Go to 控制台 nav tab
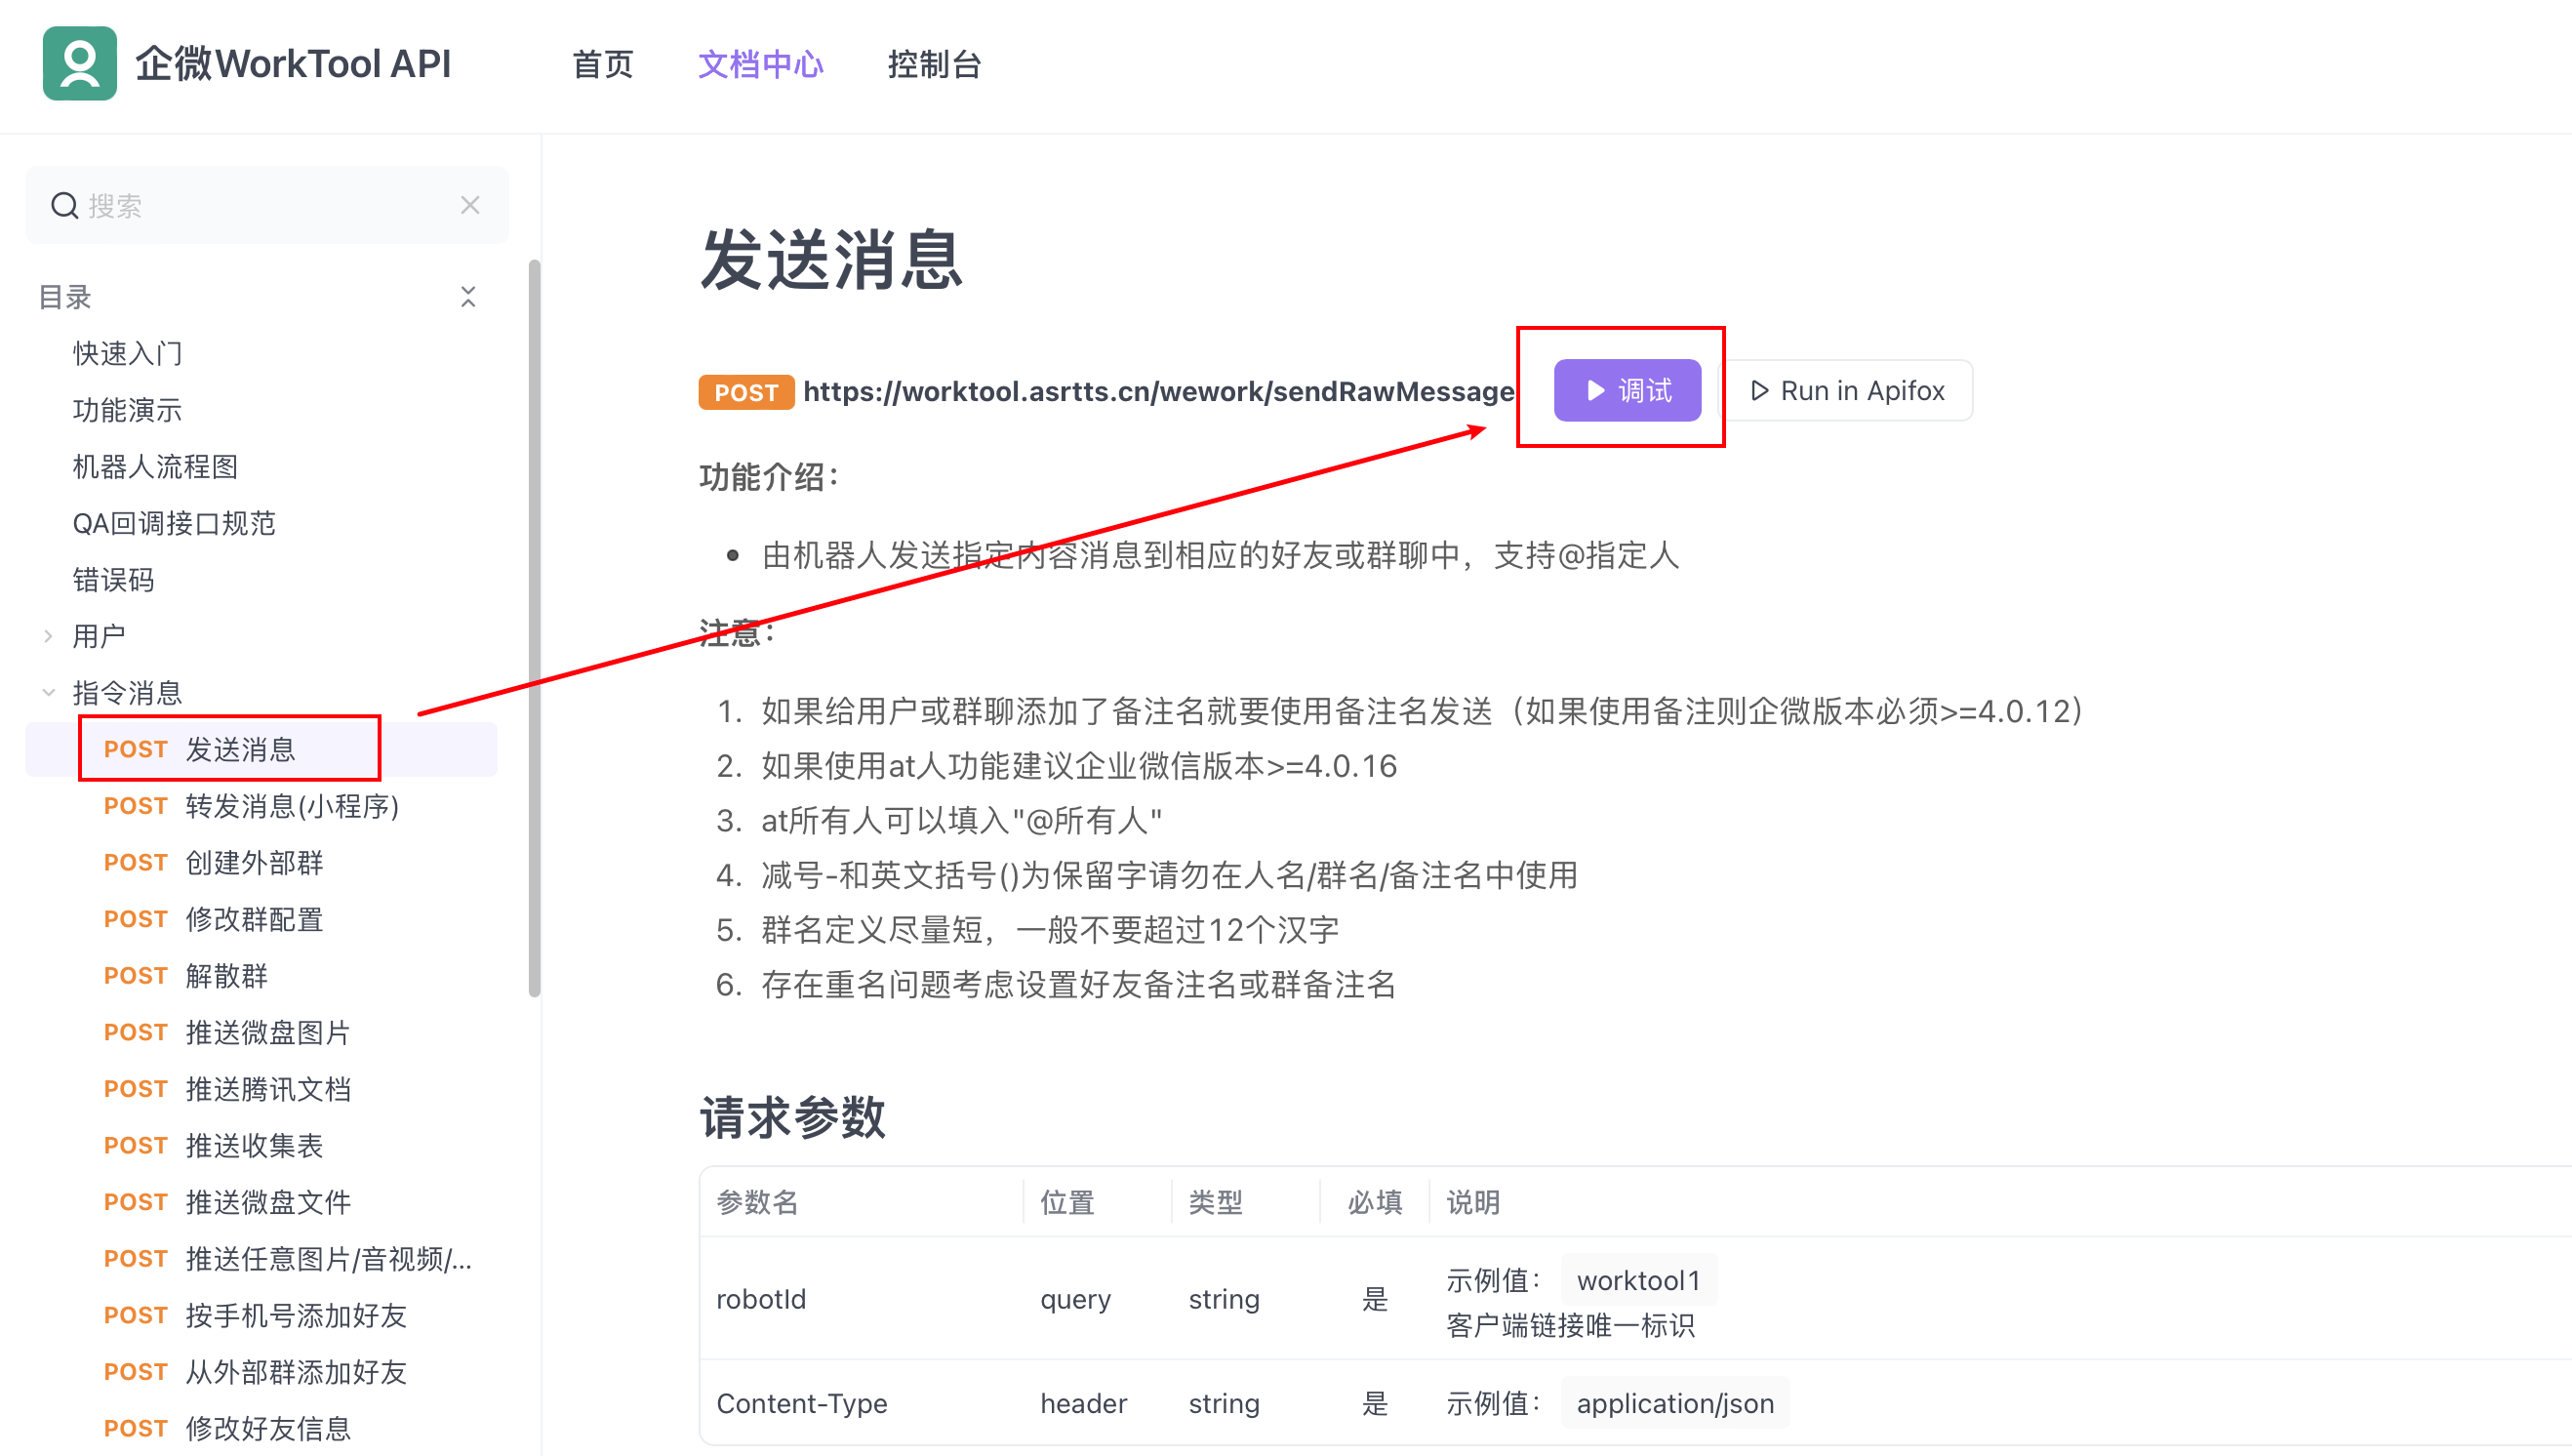 [934, 65]
